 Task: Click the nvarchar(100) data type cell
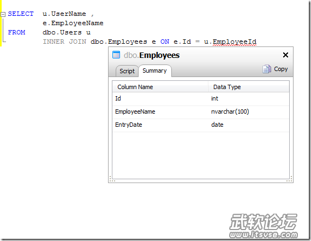230,111
